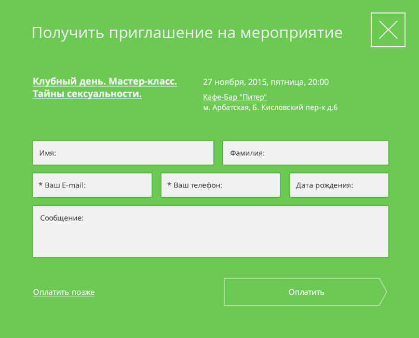Select the 'Дата рождения' field

click(339, 185)
